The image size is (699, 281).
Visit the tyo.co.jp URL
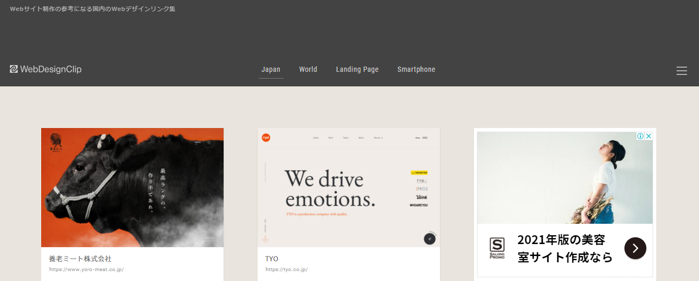tap(286, 270)
